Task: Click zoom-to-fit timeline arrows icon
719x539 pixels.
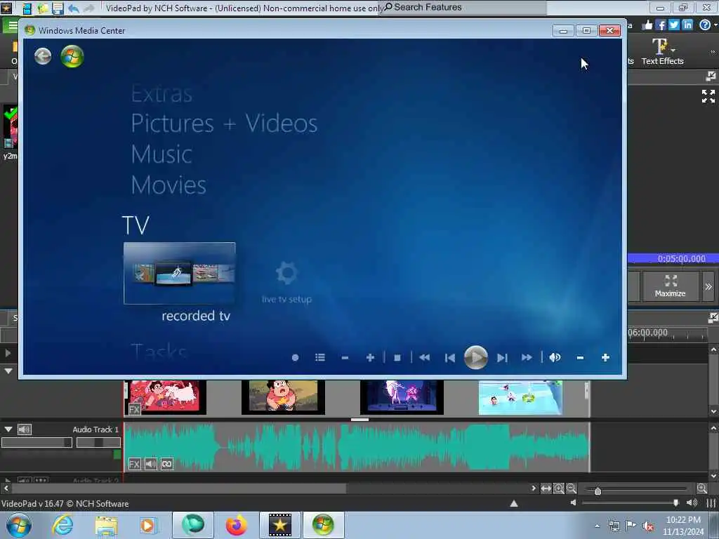Action: (x=546, y=489)
